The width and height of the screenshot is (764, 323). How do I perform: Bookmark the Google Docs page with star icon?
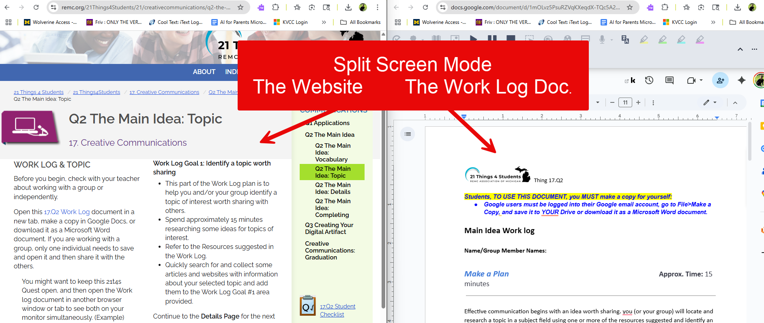coord(630,7)
